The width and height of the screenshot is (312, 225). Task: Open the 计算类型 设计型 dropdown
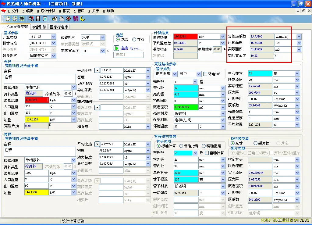tap(53, 37)
